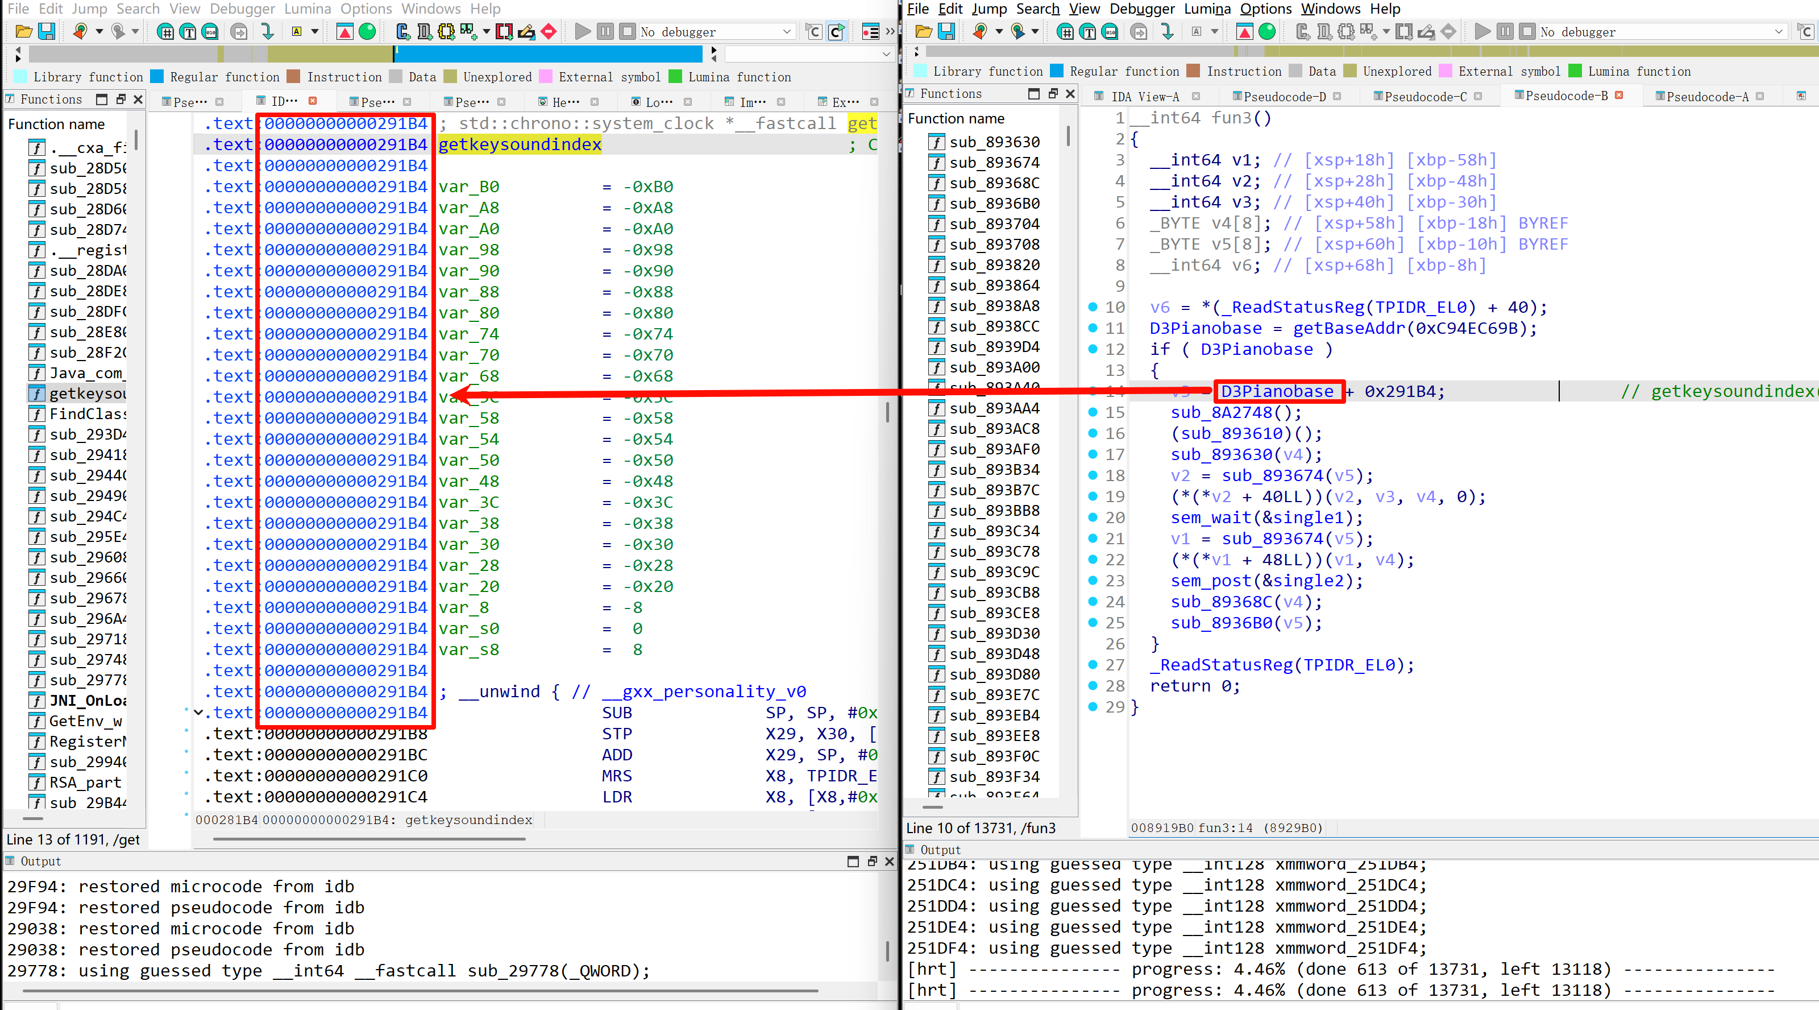Toggle breakpoint dot on line 28 return

coord(1093,686)
